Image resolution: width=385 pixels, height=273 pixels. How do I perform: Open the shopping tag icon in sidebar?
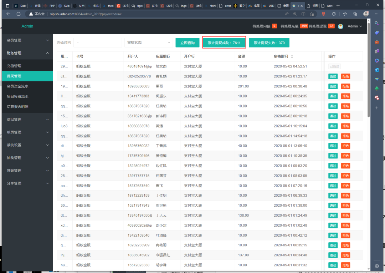click(x=377, y=32)
